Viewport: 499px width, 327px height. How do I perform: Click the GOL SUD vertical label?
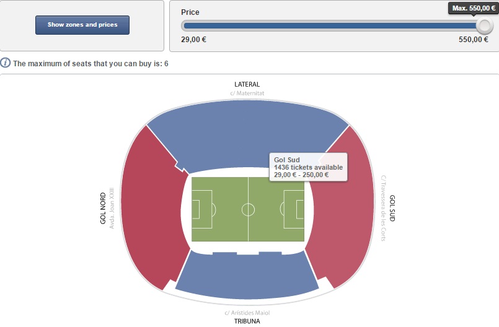392,208
